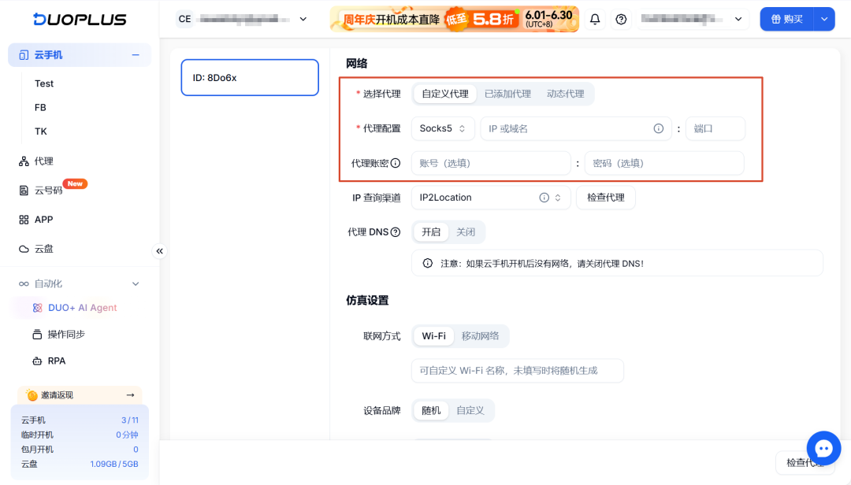Image resolution: width=851 pixels, height=485 pixels.
Task: Open the FB group under 云手机
Action: pos(40,107)
